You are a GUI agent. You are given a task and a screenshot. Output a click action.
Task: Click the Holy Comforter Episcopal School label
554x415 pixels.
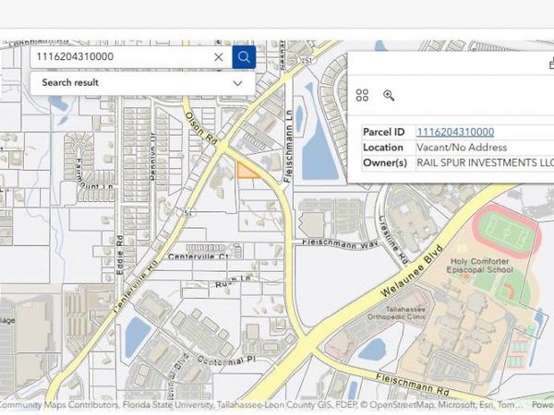tap(479, 266)
